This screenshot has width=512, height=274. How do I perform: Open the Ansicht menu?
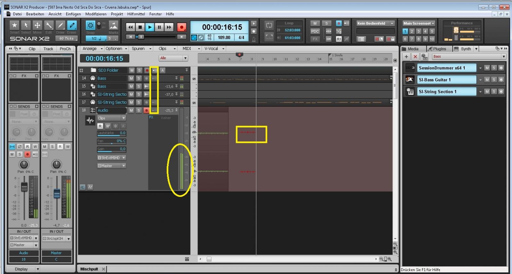(55, 14)
